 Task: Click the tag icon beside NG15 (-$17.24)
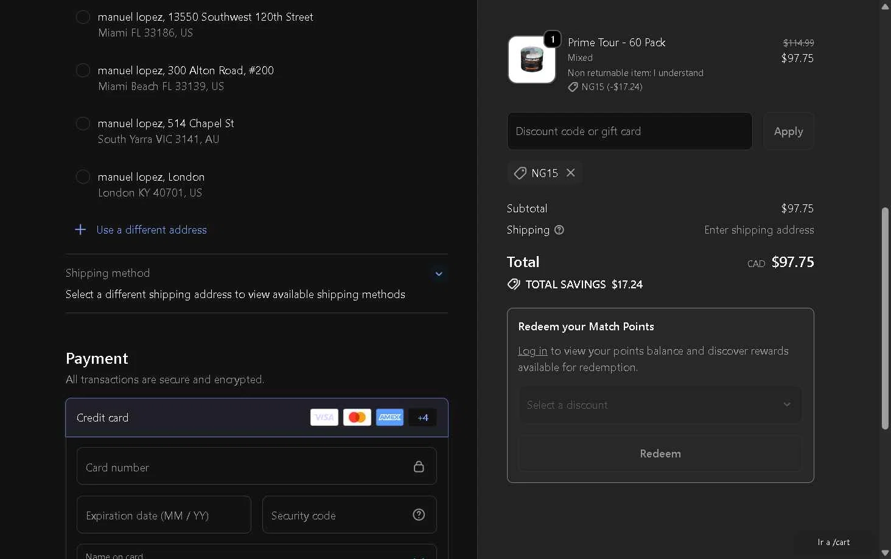[573, 87]
